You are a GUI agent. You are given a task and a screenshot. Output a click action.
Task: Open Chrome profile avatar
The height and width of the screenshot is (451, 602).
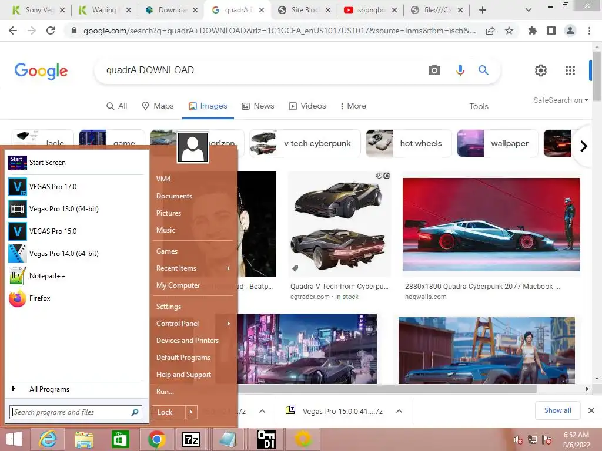tap(570, 31)
